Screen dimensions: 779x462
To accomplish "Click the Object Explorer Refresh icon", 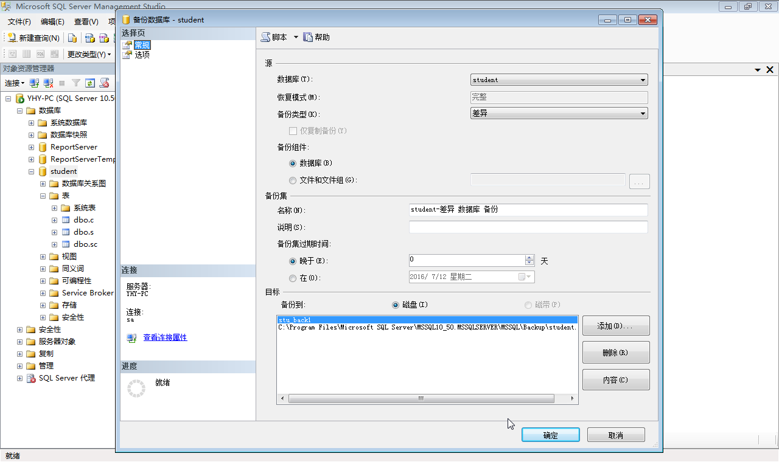I will (90, 83).
